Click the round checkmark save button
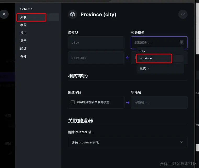This screenshot has width=199, height=168. point(183,14)
